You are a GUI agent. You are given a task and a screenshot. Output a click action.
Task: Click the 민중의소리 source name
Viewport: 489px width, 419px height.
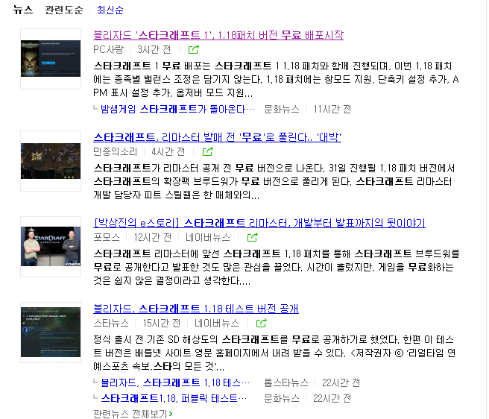[x=116, y=151]
